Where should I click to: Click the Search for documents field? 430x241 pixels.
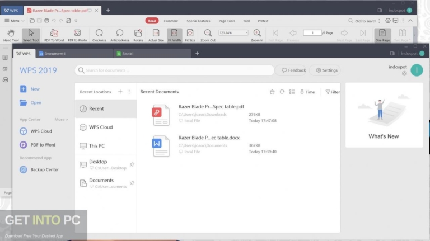175,70
